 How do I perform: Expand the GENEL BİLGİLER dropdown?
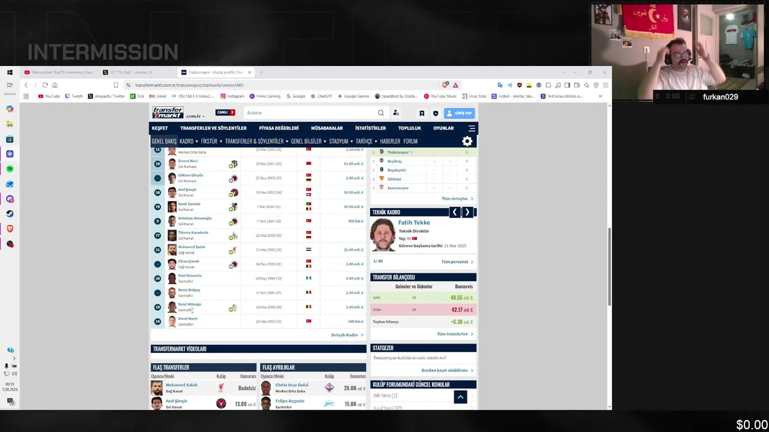pyautogui.click(x=309, y=141)
